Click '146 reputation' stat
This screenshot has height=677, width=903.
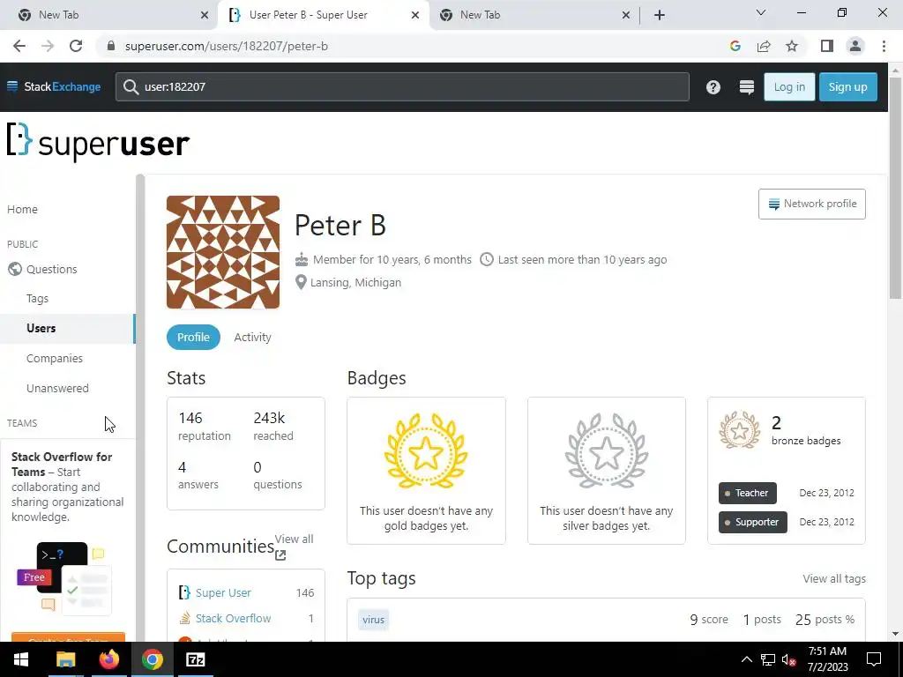tap(205, 426)
